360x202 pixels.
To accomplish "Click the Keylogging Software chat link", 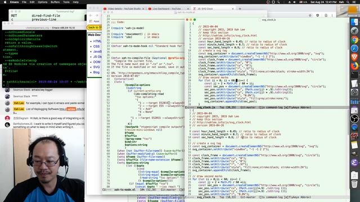I will pos(72,109).
